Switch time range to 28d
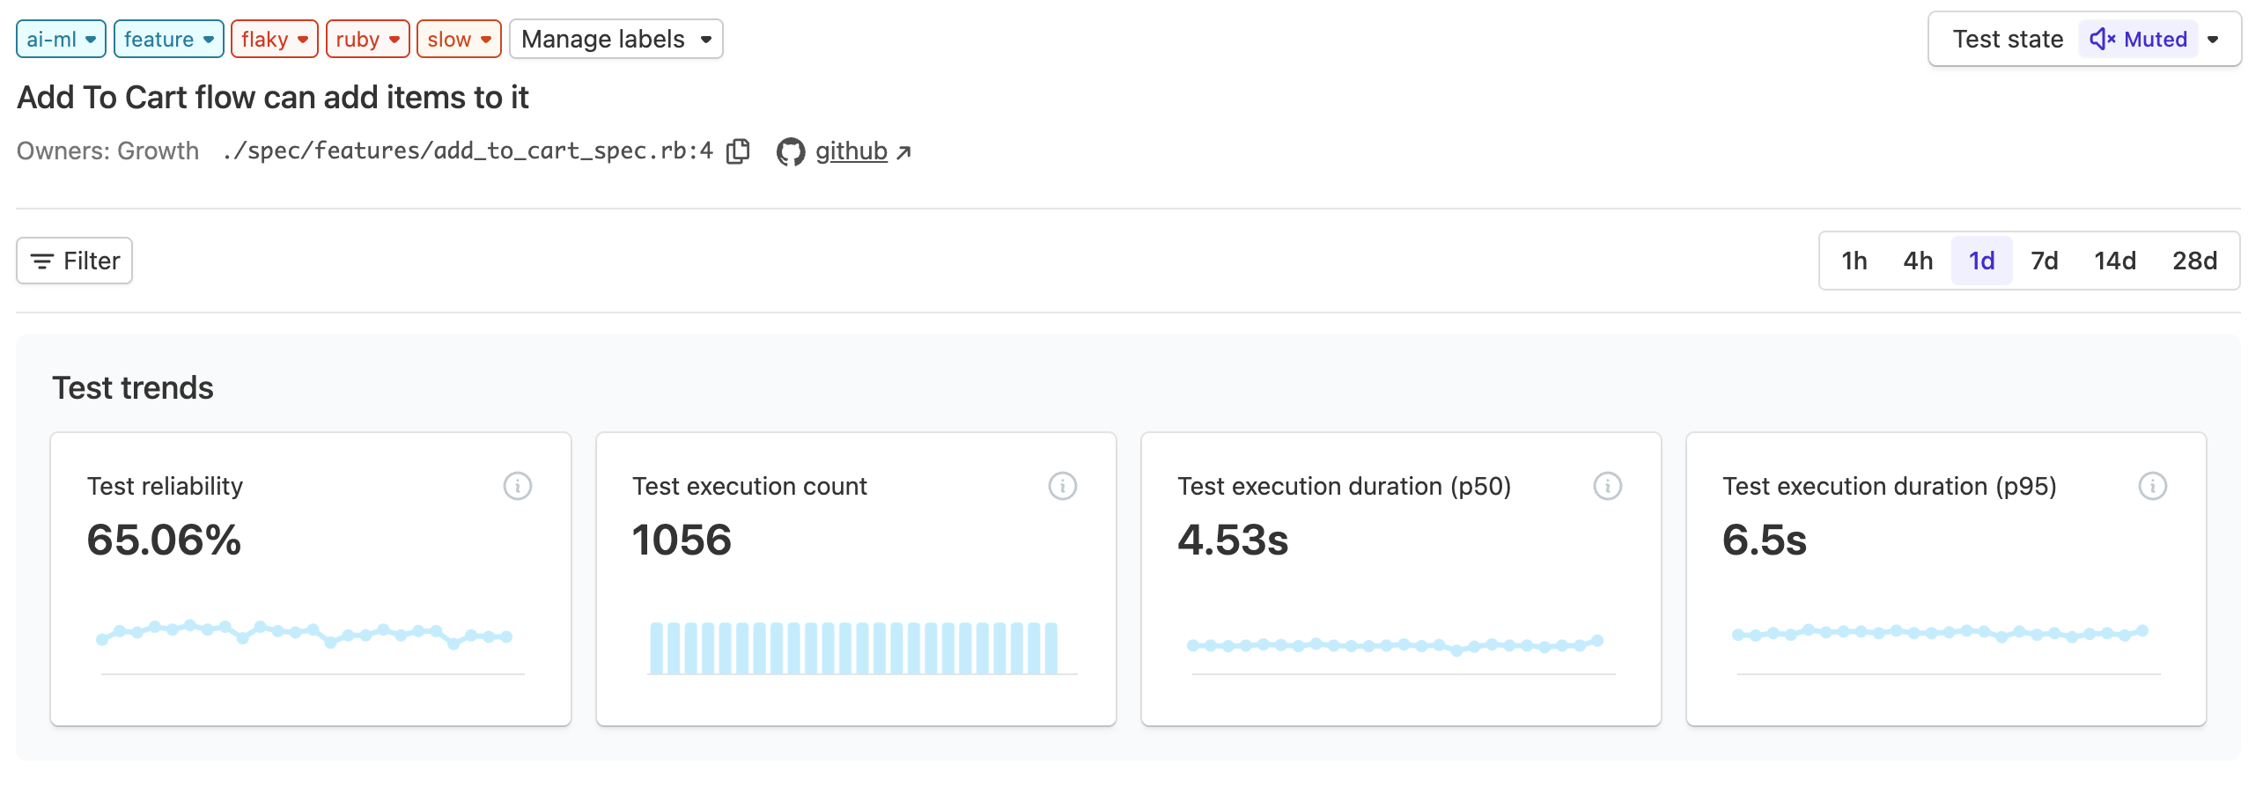Viewport: 2263px width, 794px height. pyautogui.click(x=2194, y=261)
